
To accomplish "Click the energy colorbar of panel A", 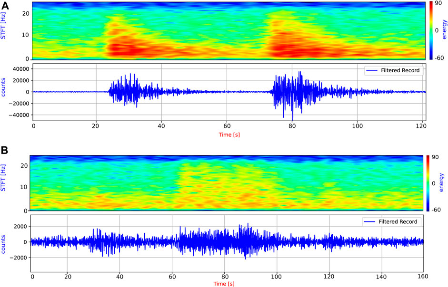I will (431, 30).
